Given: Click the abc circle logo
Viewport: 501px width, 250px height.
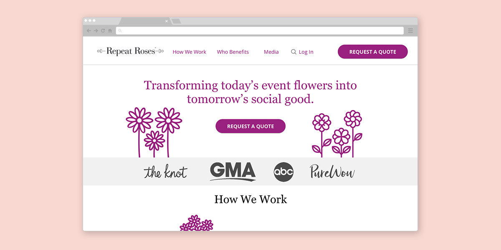Looking at the screenshot, I should (x=283, y=172).
